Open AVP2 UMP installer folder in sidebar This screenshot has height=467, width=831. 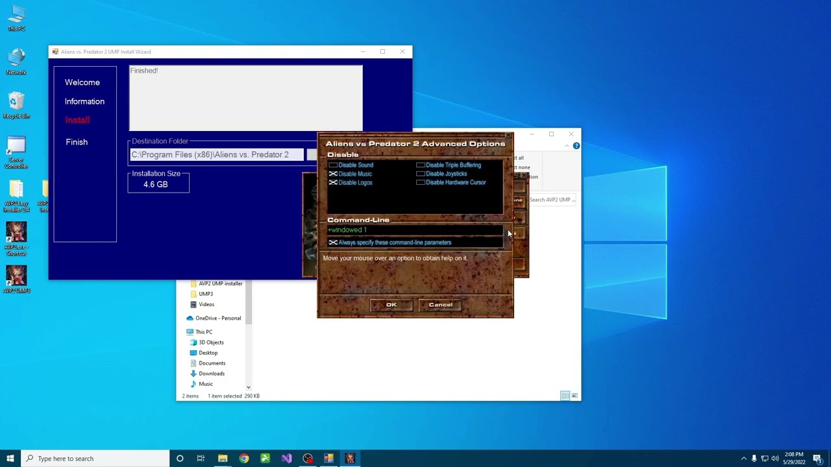coord(216,283)
